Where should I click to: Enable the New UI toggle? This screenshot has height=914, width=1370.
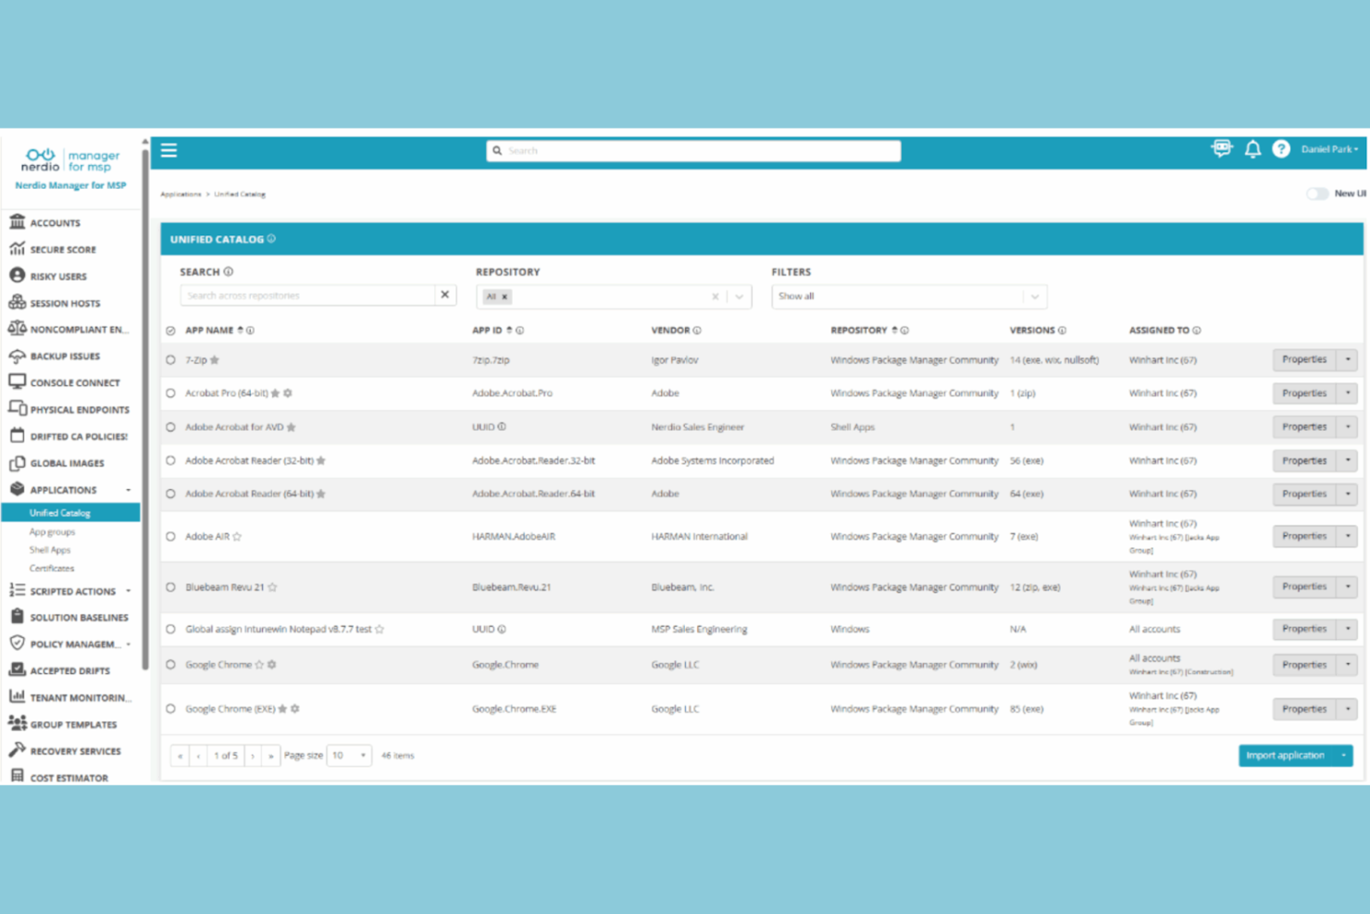[x=1317, y=194]
